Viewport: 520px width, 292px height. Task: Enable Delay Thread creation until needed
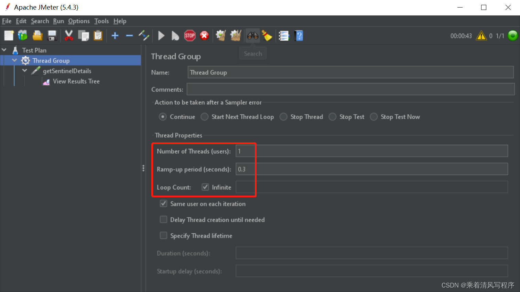point(164,220)
